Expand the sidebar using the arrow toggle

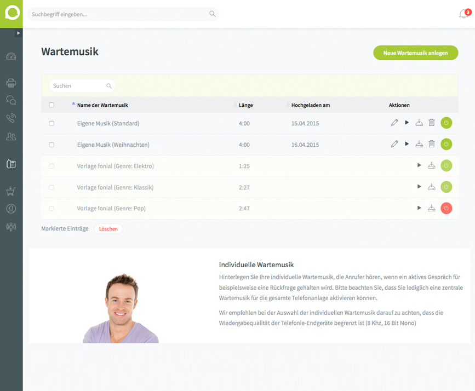click(x=18, y=33)
